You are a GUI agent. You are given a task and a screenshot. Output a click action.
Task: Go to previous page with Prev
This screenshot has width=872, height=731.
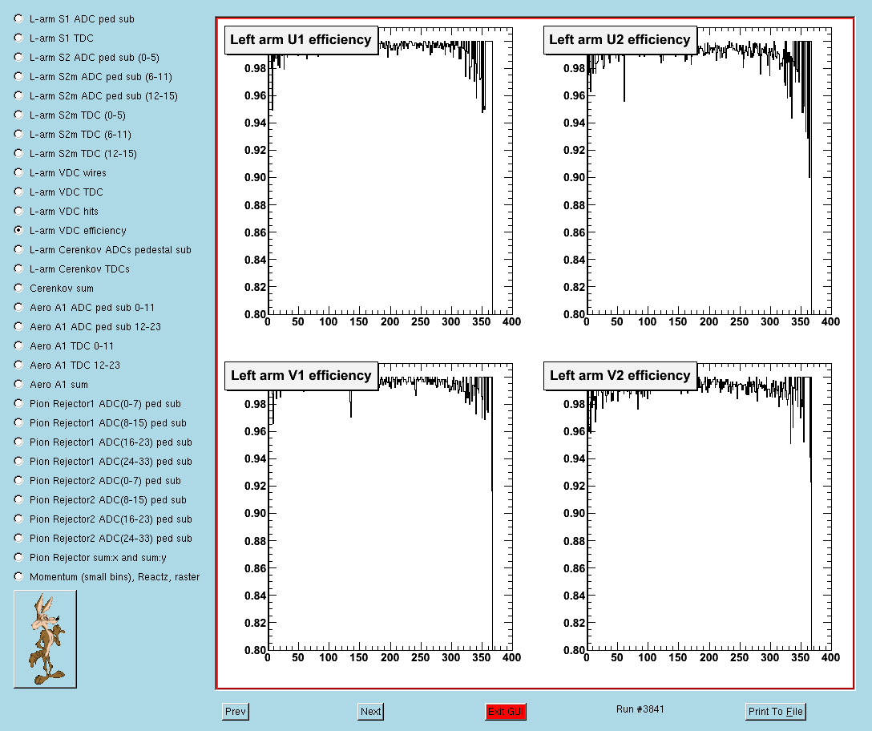point(236,712)
